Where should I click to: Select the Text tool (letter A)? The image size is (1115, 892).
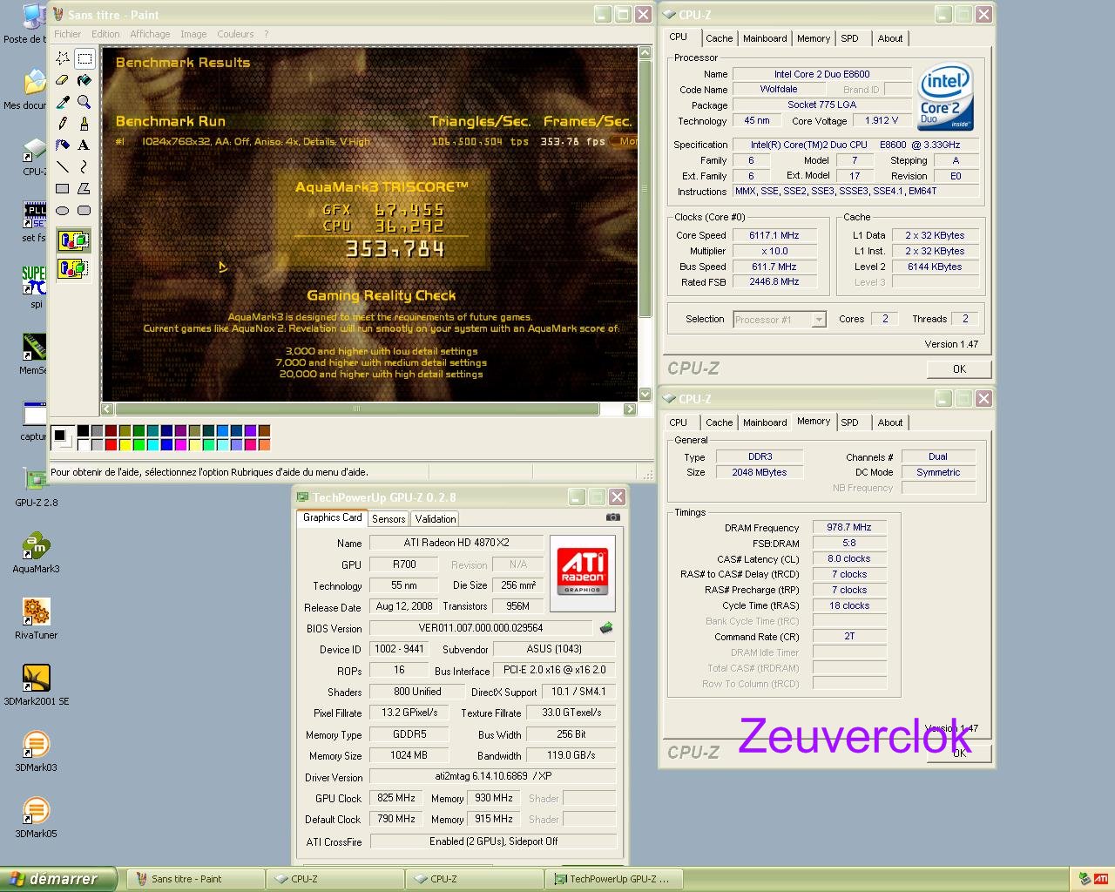click(84, 145)
